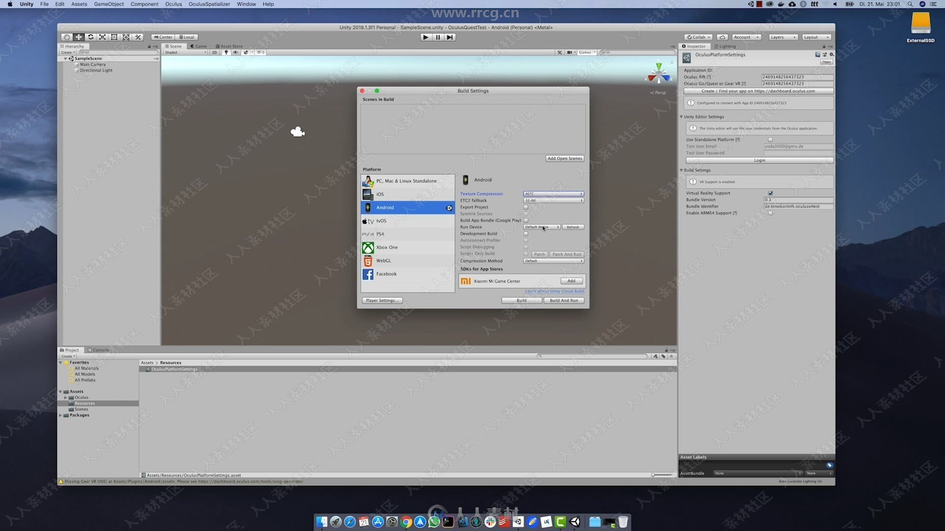Click the asset label tag icon
This screenshot has width=945, height=531.
point(829,465)
